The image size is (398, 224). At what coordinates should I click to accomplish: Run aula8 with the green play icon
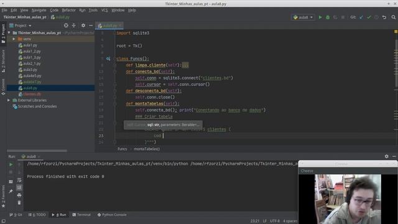[x=320, y=17]
